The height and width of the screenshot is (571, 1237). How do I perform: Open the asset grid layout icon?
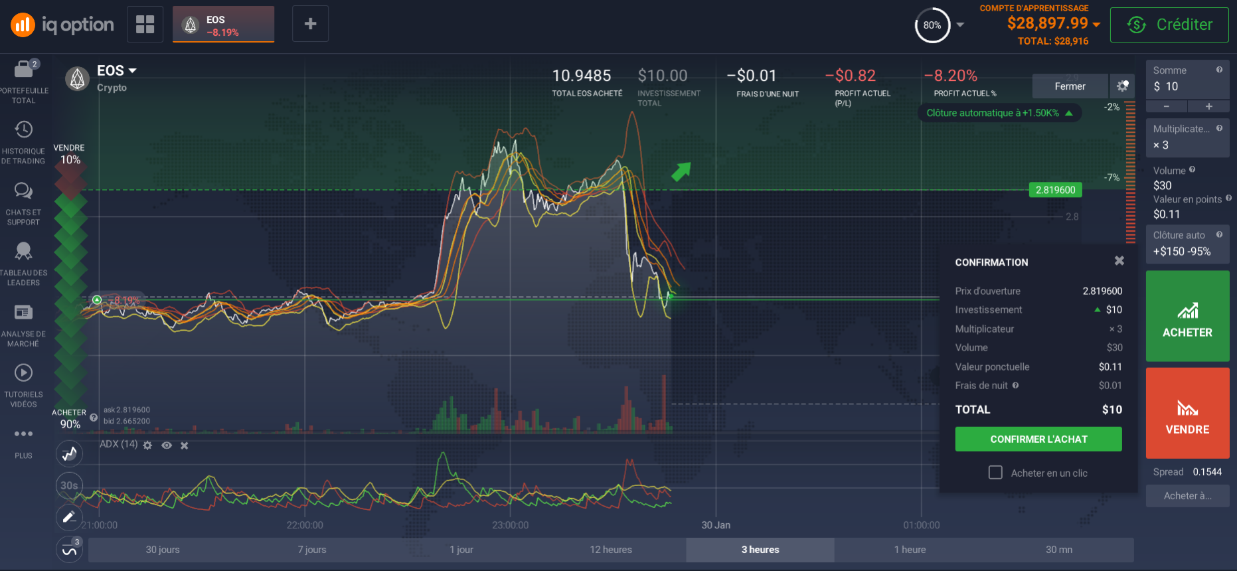pos(145,24)
